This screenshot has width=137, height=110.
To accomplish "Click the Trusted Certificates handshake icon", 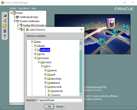I will click(18, 21).
